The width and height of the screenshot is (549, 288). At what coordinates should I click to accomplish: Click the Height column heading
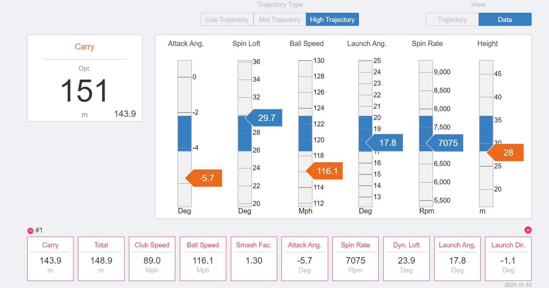pyautogui.click(x=487, y=44)
